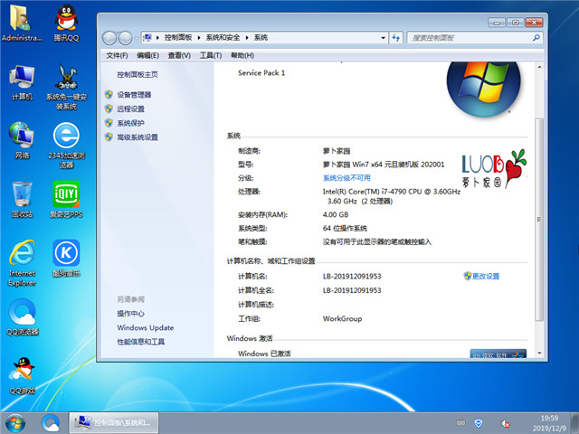This screenshot has width=579, height=434.
Task: Click the 64 位操作系统 text
Action: (345, 228)
